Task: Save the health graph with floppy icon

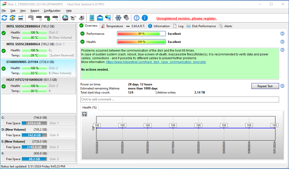Action: (x=84, y=114)
